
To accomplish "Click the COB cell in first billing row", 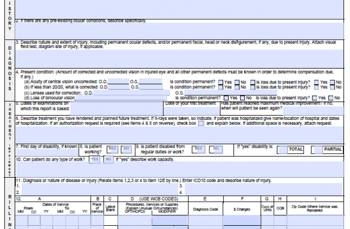I will (x=280, y=220).
